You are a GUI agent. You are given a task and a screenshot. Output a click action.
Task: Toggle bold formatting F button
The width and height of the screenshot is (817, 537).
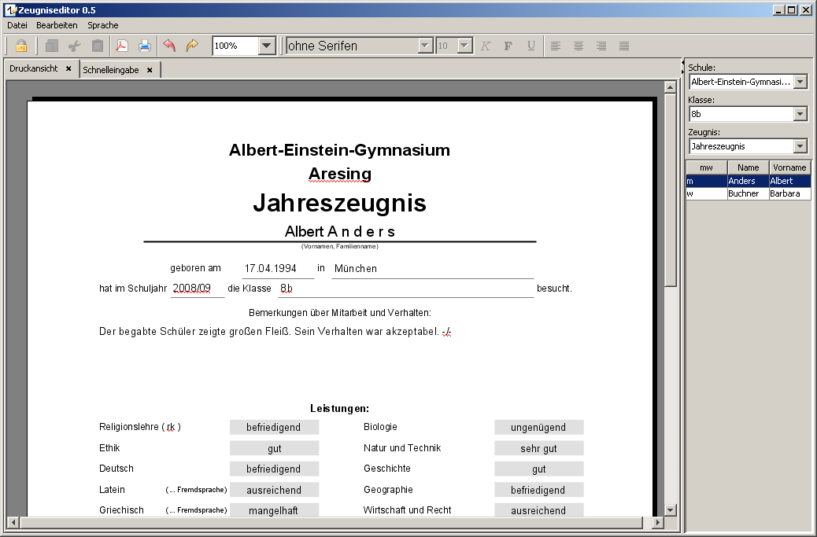pos(508,46)
